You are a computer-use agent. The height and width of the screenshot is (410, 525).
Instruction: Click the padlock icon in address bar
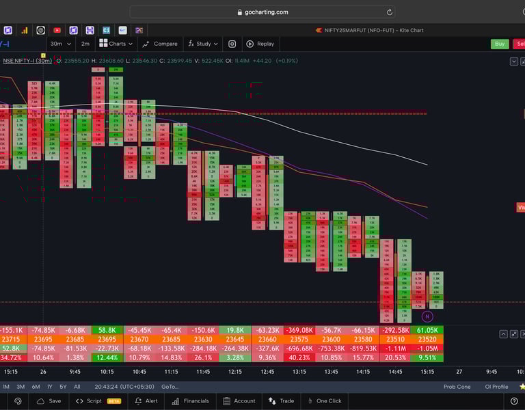240,12
